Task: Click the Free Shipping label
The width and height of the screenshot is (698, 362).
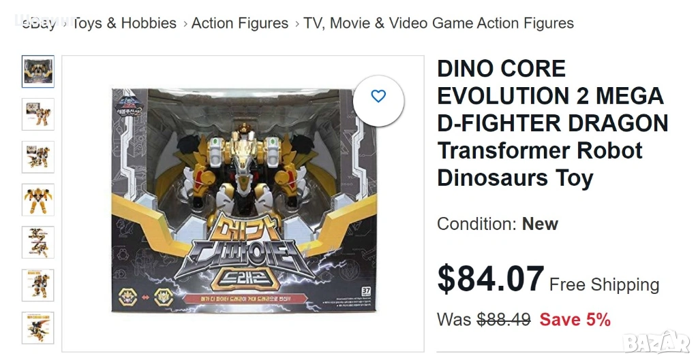Action: pyautogui.click(x=604, y=284)
